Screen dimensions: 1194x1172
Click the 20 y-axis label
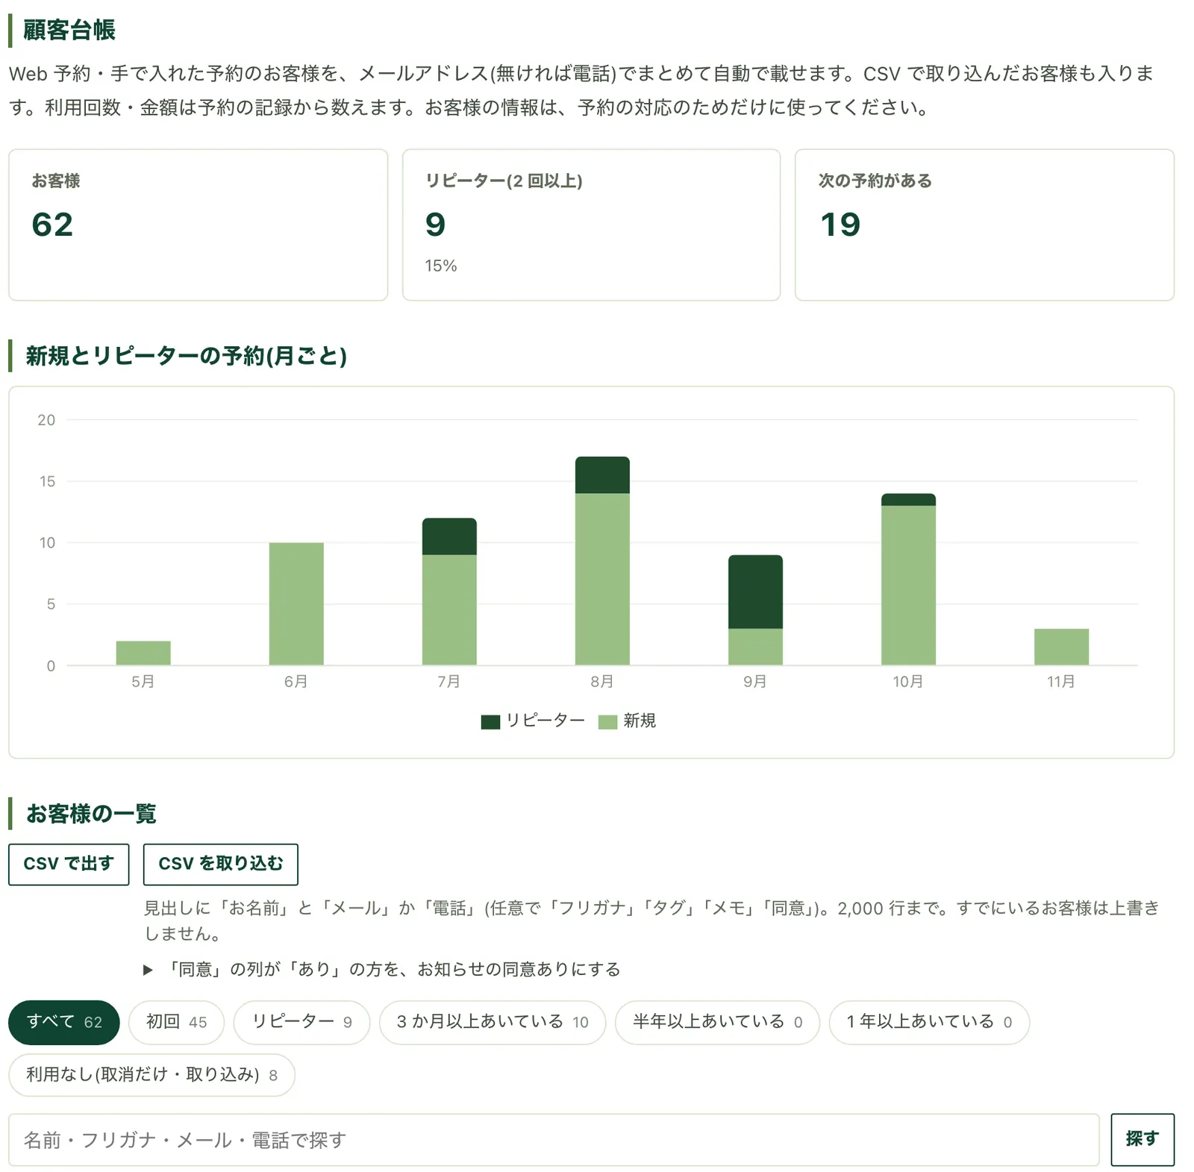point(46,420)
